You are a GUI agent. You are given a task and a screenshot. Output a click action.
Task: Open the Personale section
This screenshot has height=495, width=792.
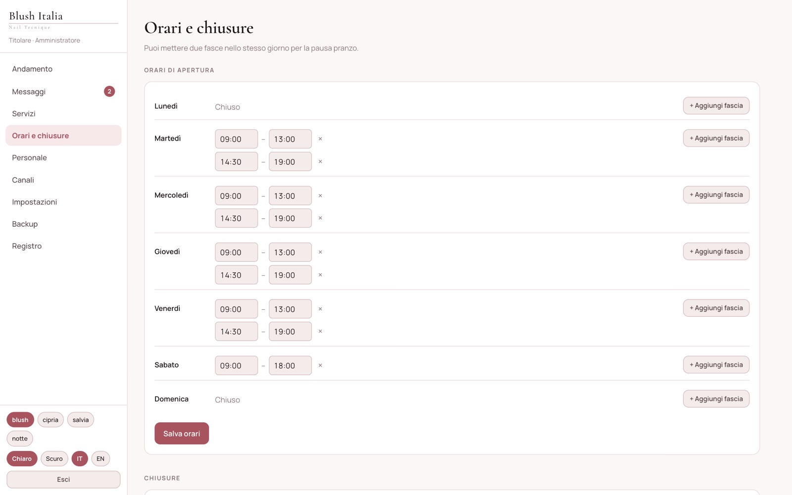pos(63,157)
